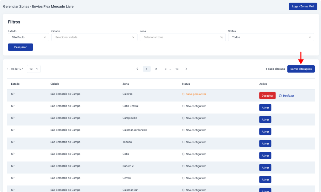Click the Cidade column header
Image resolution: width=321 pixels, height=192 pixels.
click(x=55, y=84)
